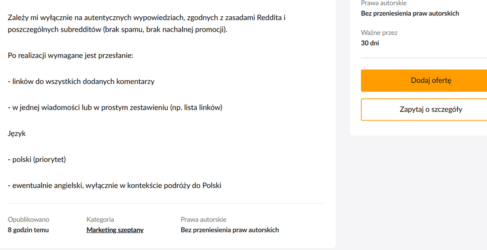Image resolution: width=487 pixels, height=250 pixels.
Task: Click the Opublikowano label
Action: (x=28, y=219)
